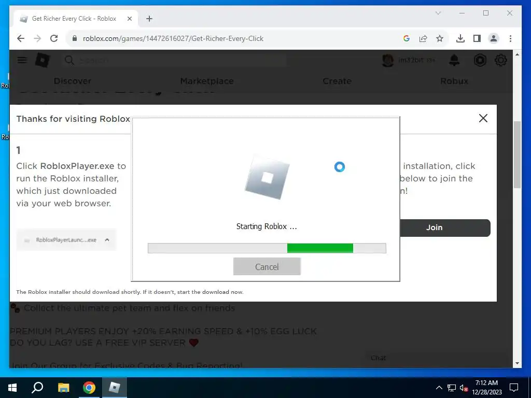
Task: Open Roblox settings gear
Action: 500,60
